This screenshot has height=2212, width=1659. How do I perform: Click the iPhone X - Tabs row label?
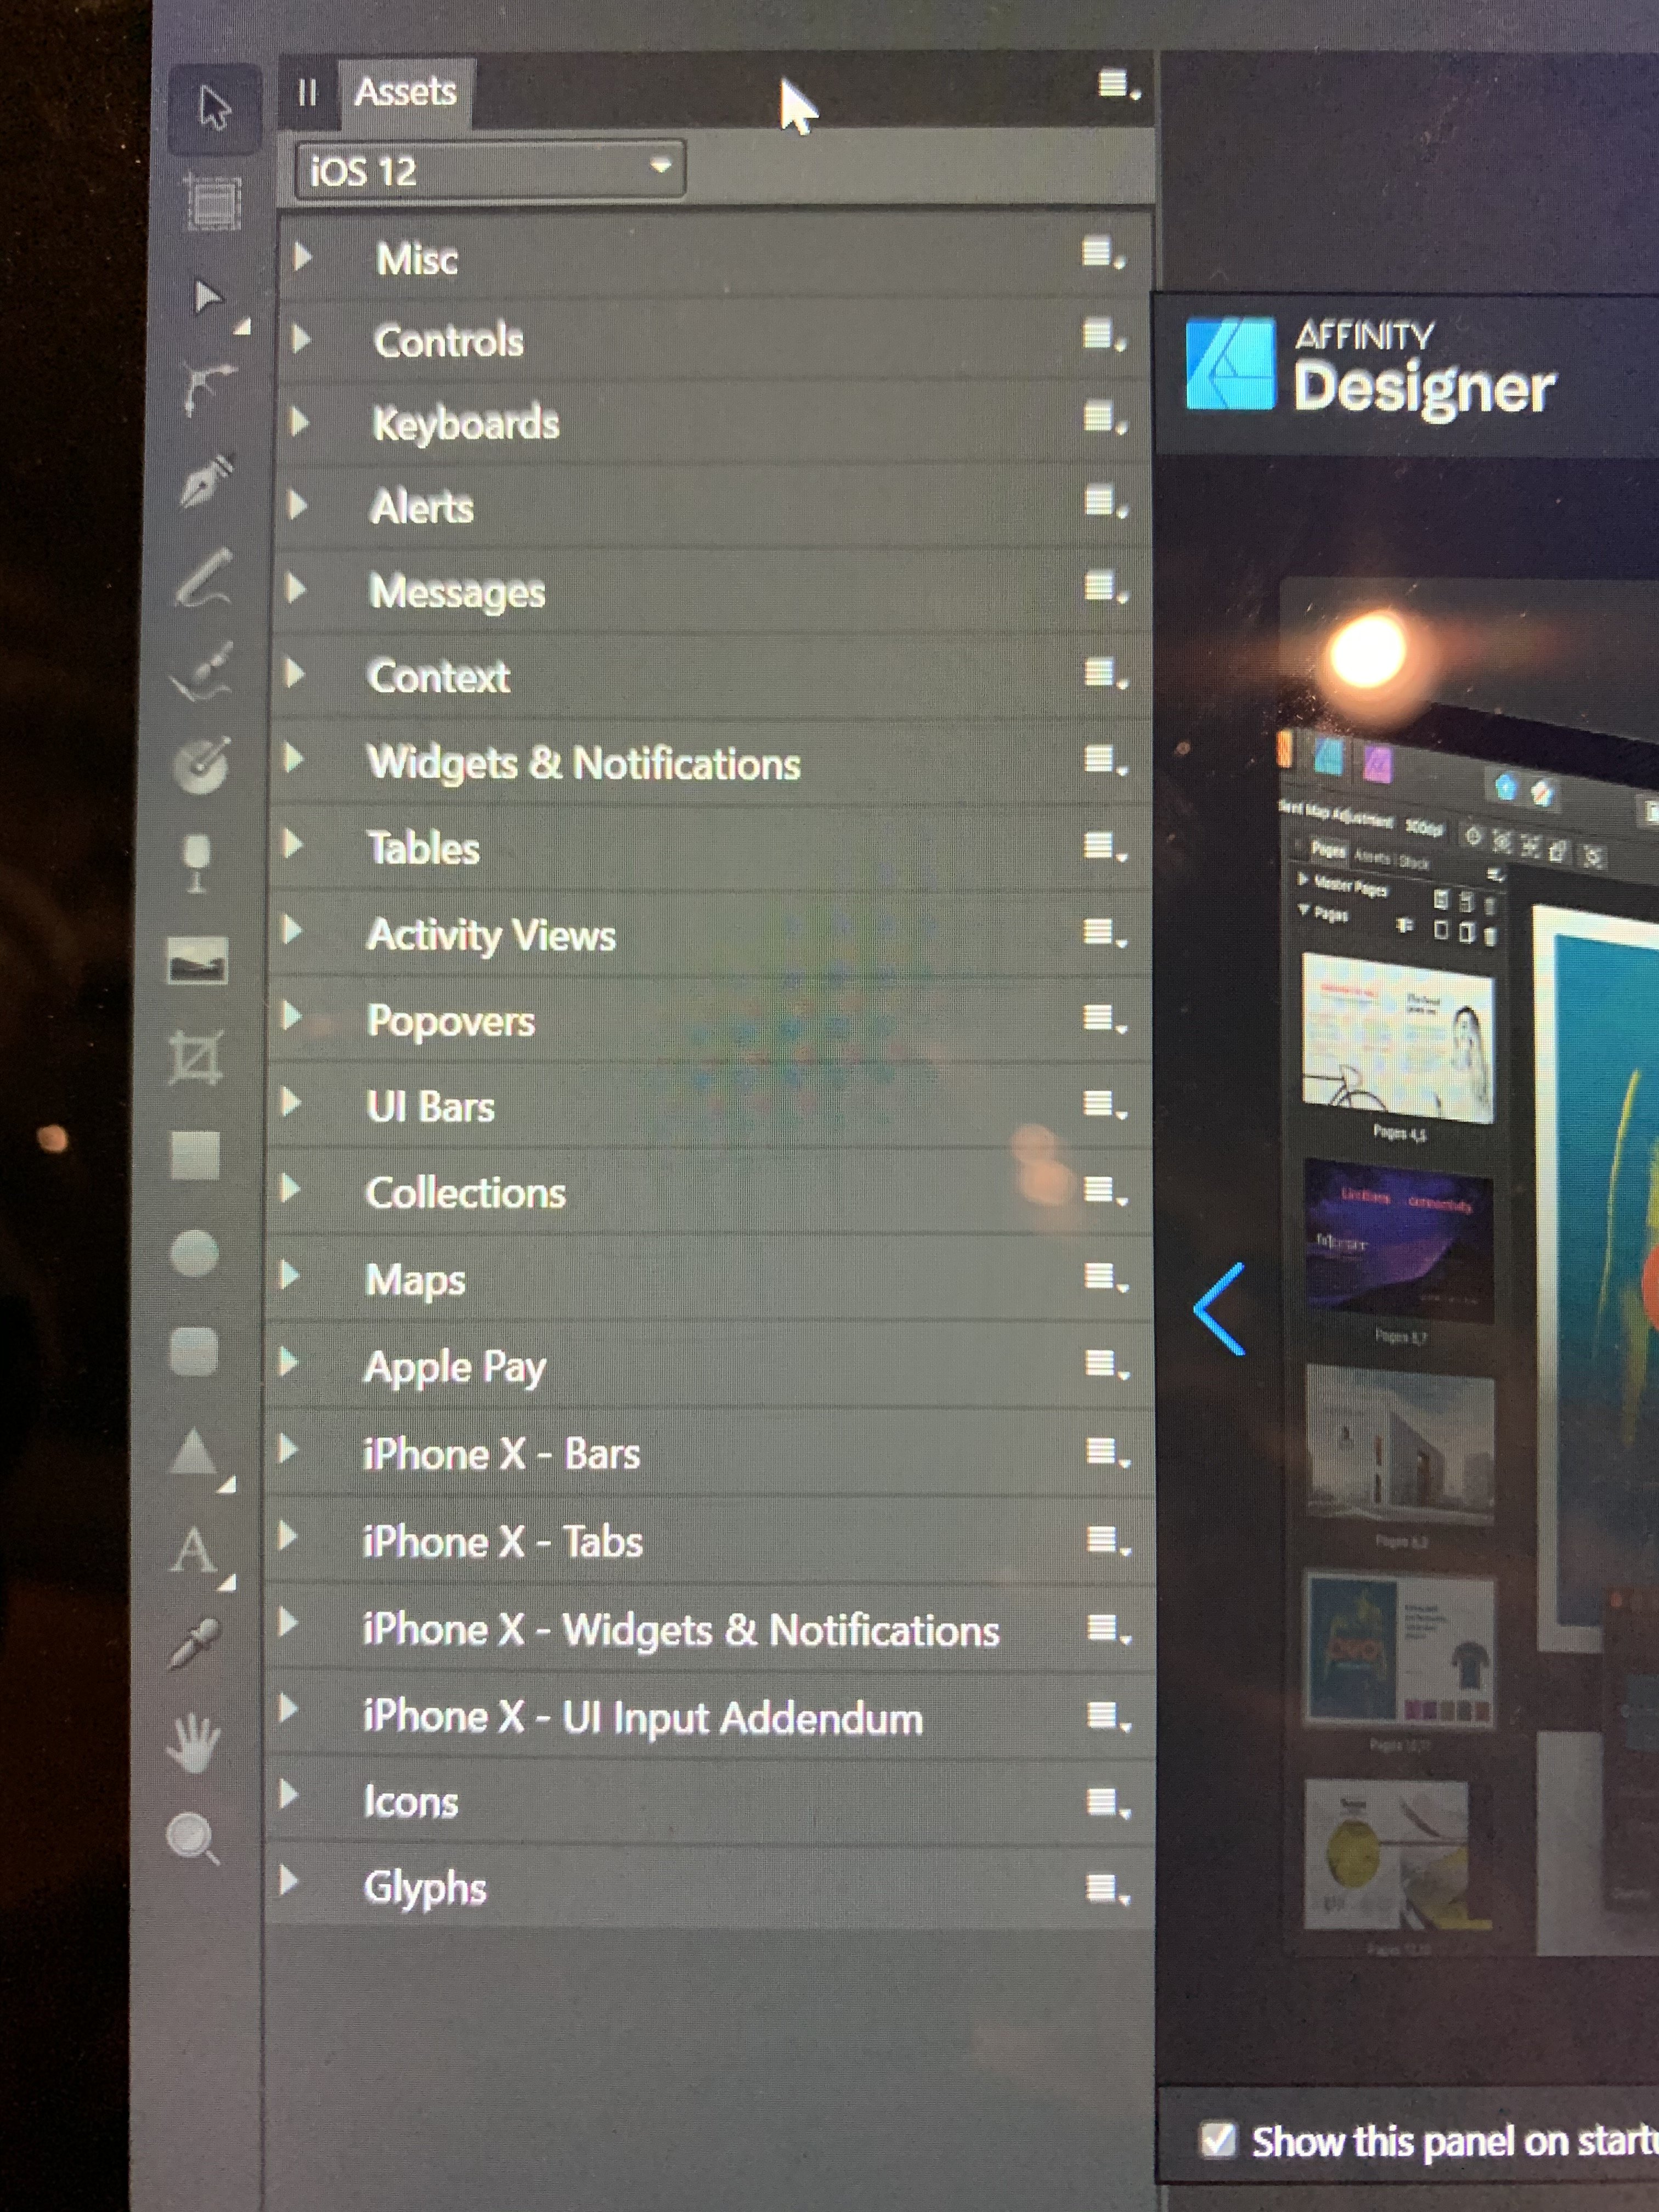point(502,1541)
